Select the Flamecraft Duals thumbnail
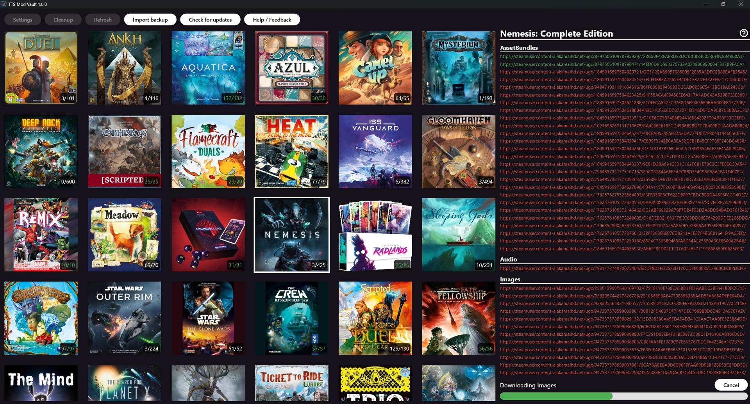Image resolution: width=750 pixels, height=404 pixels. tap(208, 151)
